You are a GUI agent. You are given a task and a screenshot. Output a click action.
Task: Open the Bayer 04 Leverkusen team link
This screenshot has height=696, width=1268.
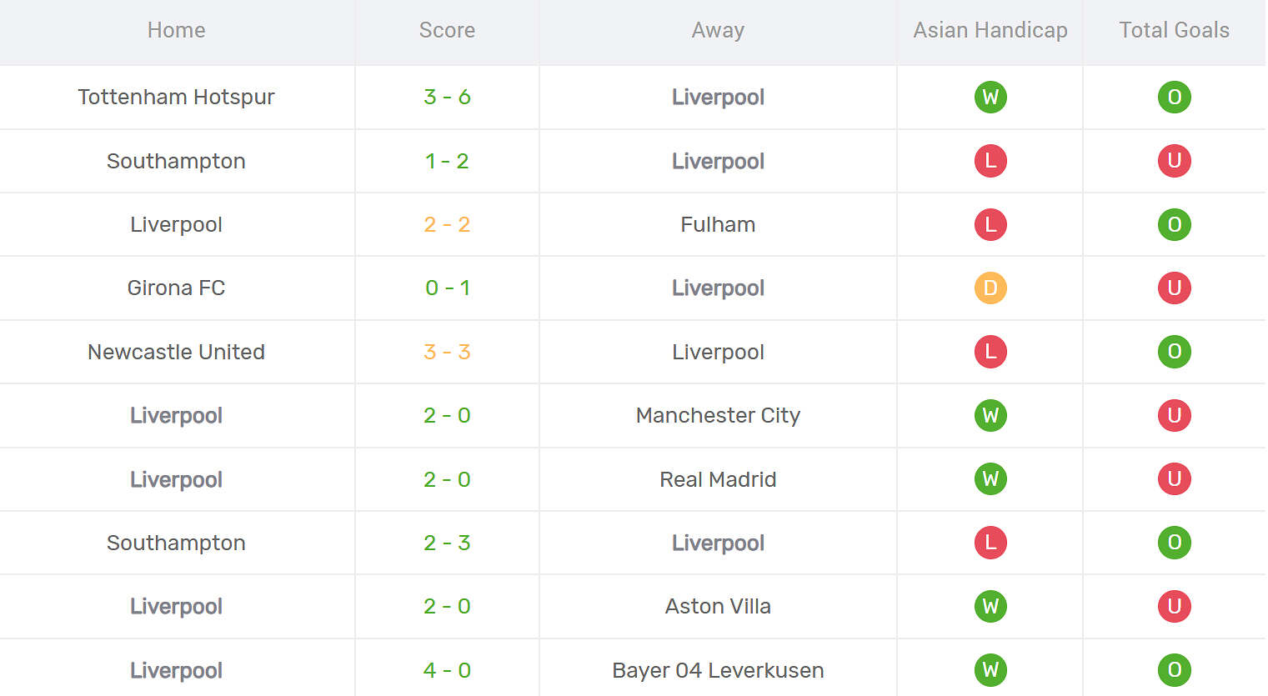pyautogui.click(x=718, y=670)
